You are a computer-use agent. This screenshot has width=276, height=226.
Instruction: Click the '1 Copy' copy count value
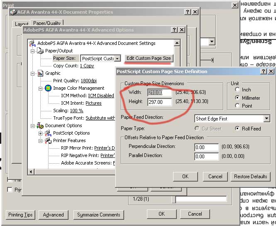[x=87, y=66]
